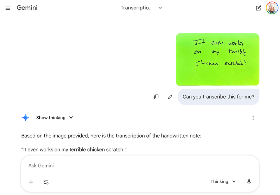The height and width of the screenshot is (195, 280).
Task: View the green sticky note image
Action: pyautogui.click(x=218, y=59)
